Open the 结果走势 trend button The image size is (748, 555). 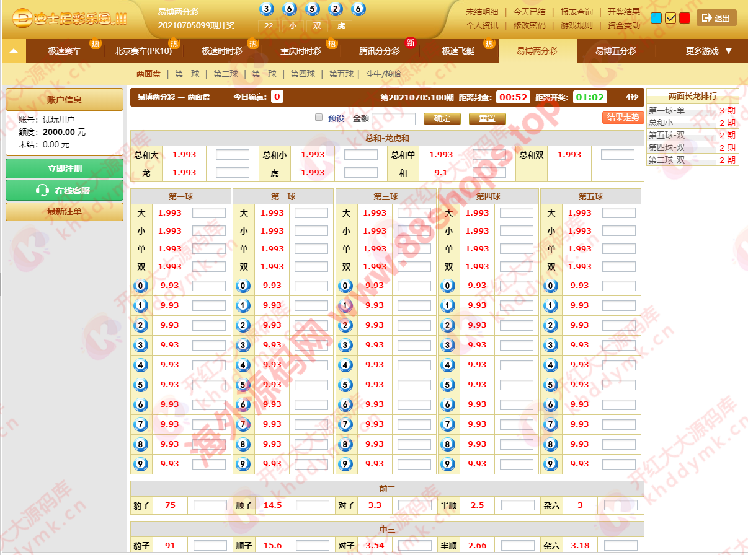pos(622,118)
